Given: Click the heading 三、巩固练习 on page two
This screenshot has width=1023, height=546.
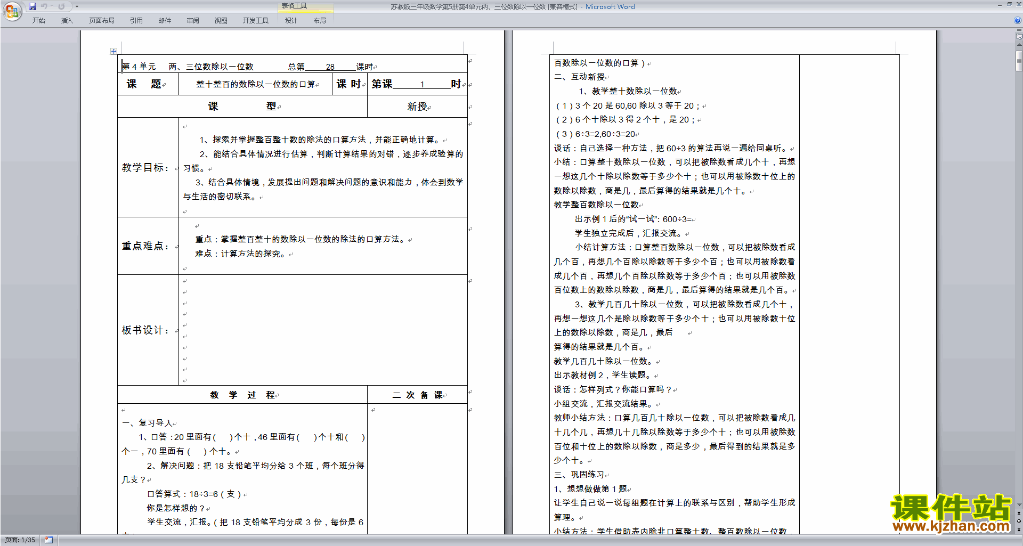Looking at the screenshot, I should tap(579, 475).
